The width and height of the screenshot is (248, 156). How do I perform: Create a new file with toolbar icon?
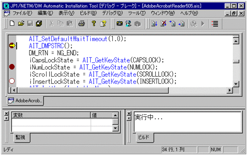[12, 24]
